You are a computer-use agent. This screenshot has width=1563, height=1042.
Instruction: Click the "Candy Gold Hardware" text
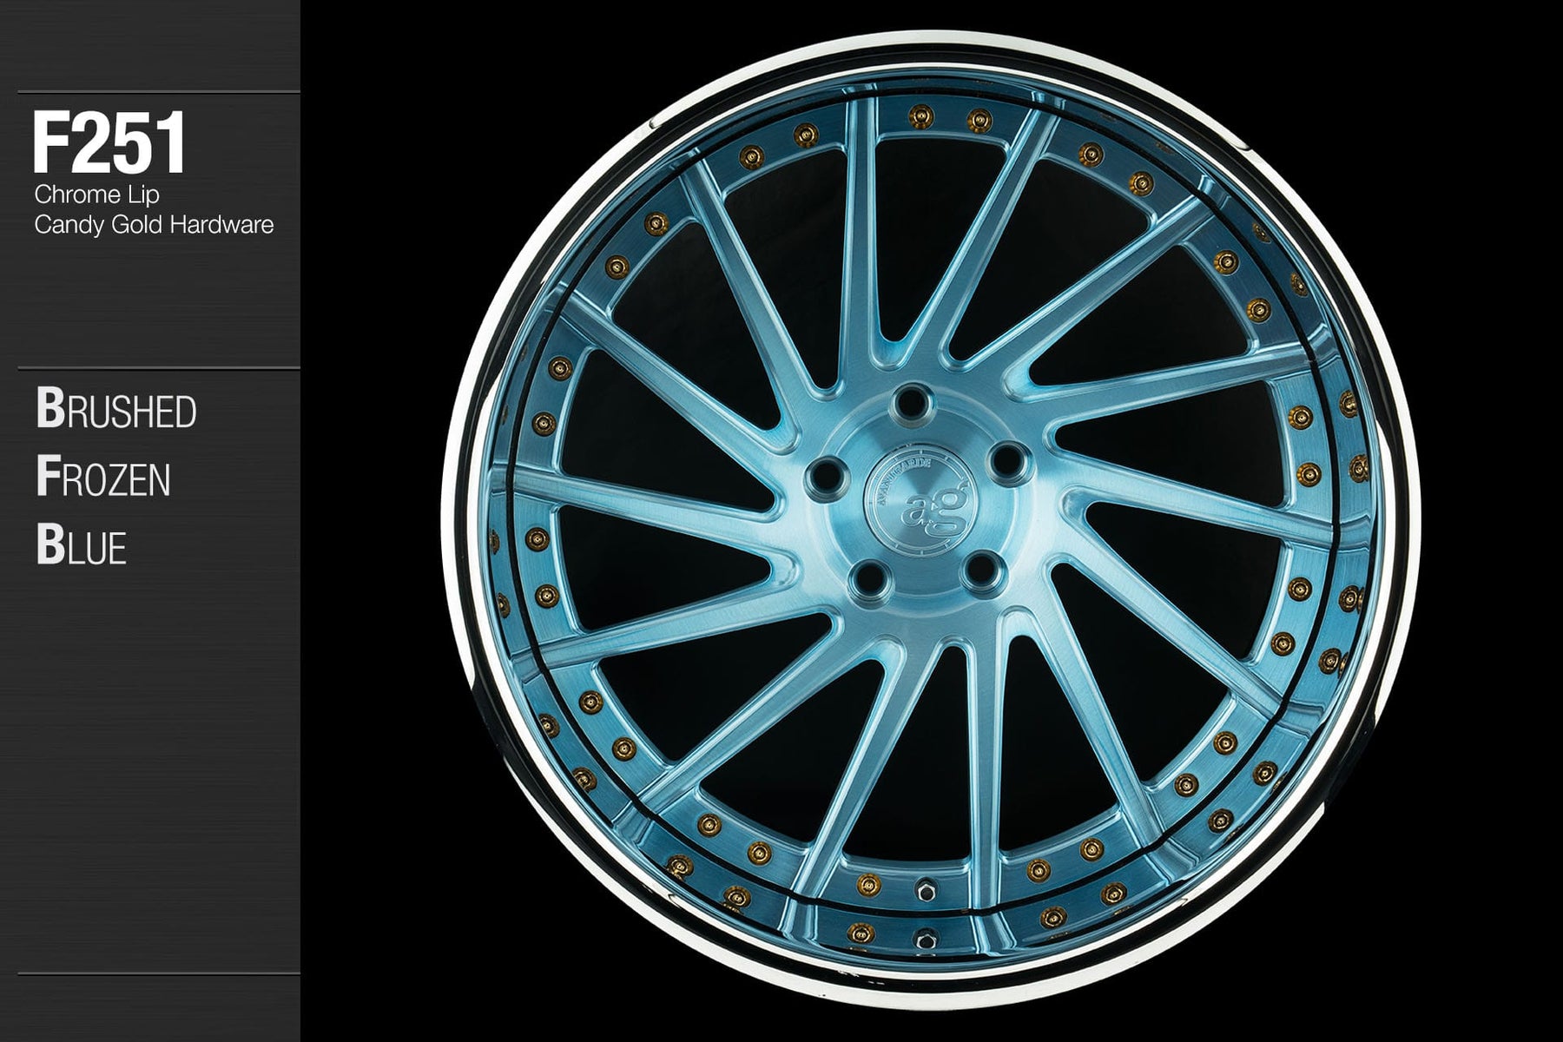(x=154, y=225)
